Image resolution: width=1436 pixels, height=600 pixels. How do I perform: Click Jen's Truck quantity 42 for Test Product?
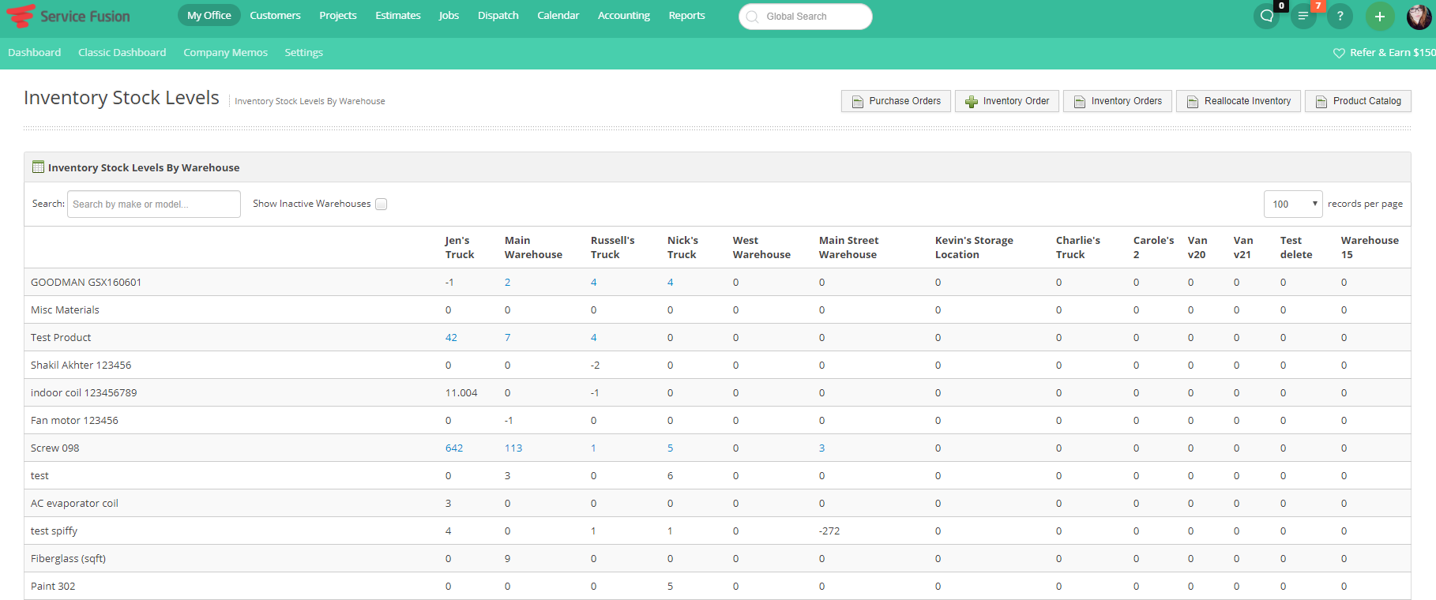(451, 337)
